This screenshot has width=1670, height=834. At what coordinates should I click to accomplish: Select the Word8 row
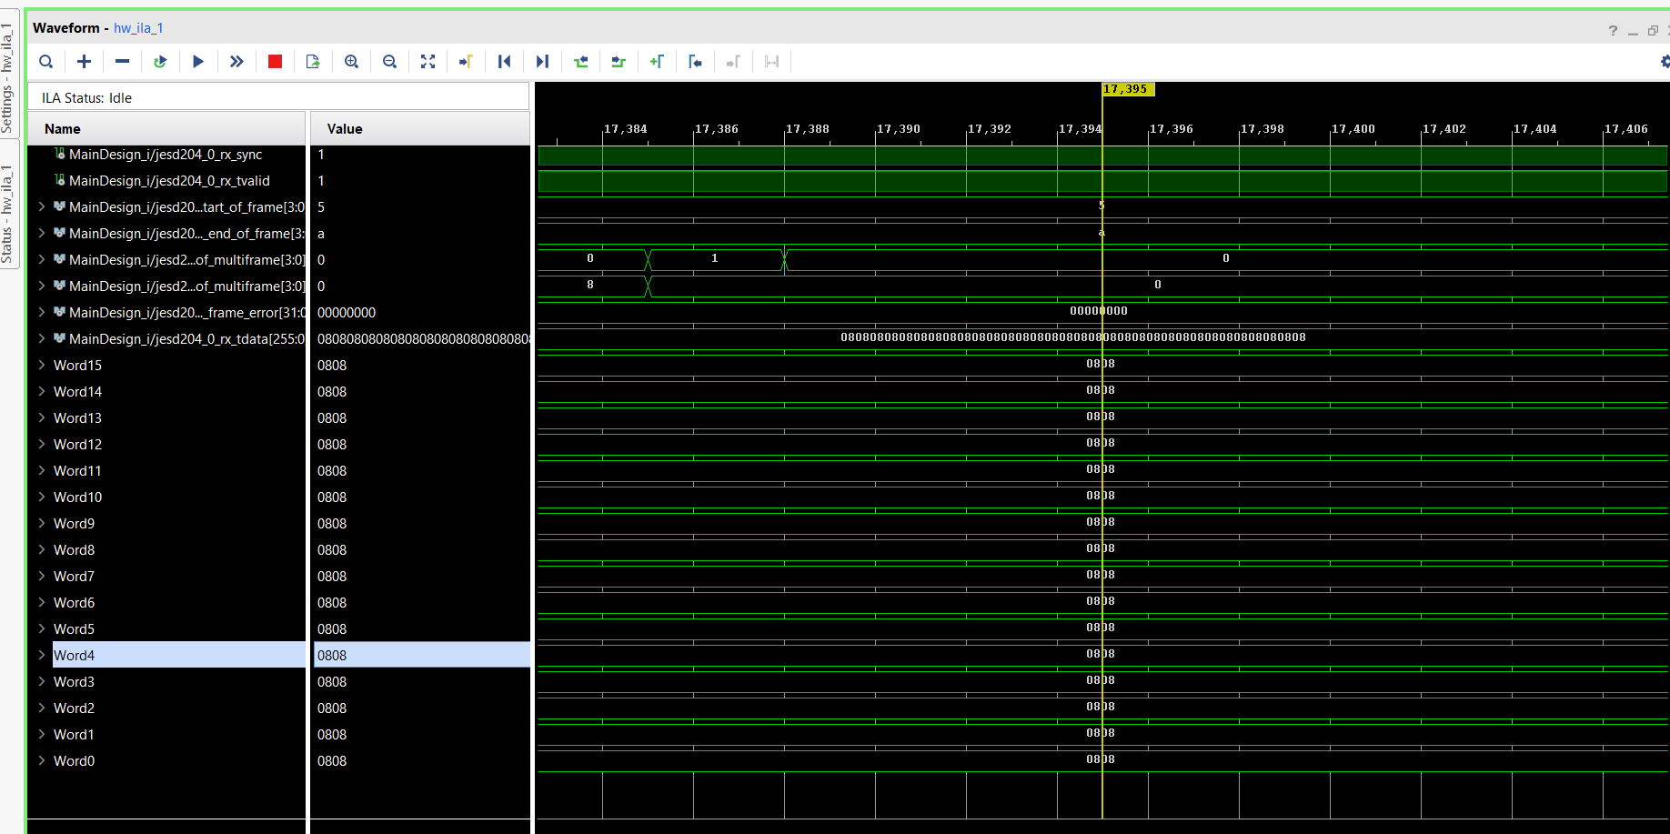(74, 550)
